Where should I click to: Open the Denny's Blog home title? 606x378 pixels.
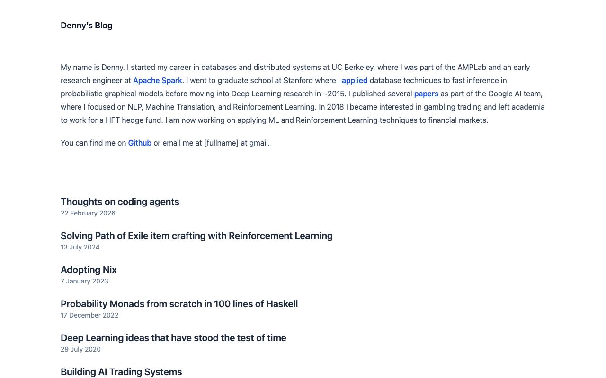click(x=87, y=26)
